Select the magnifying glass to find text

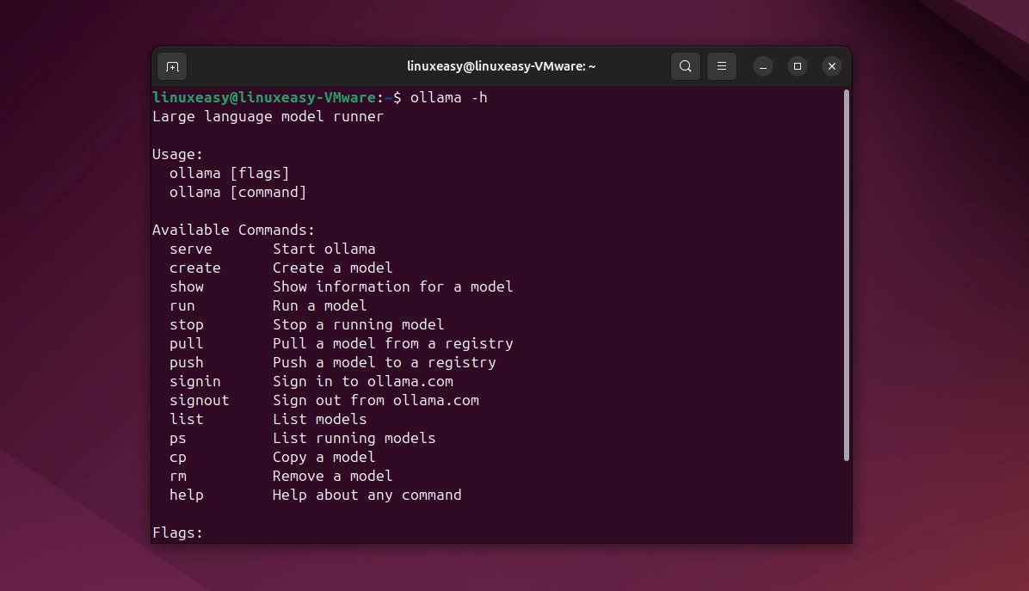tap(686, 66)
